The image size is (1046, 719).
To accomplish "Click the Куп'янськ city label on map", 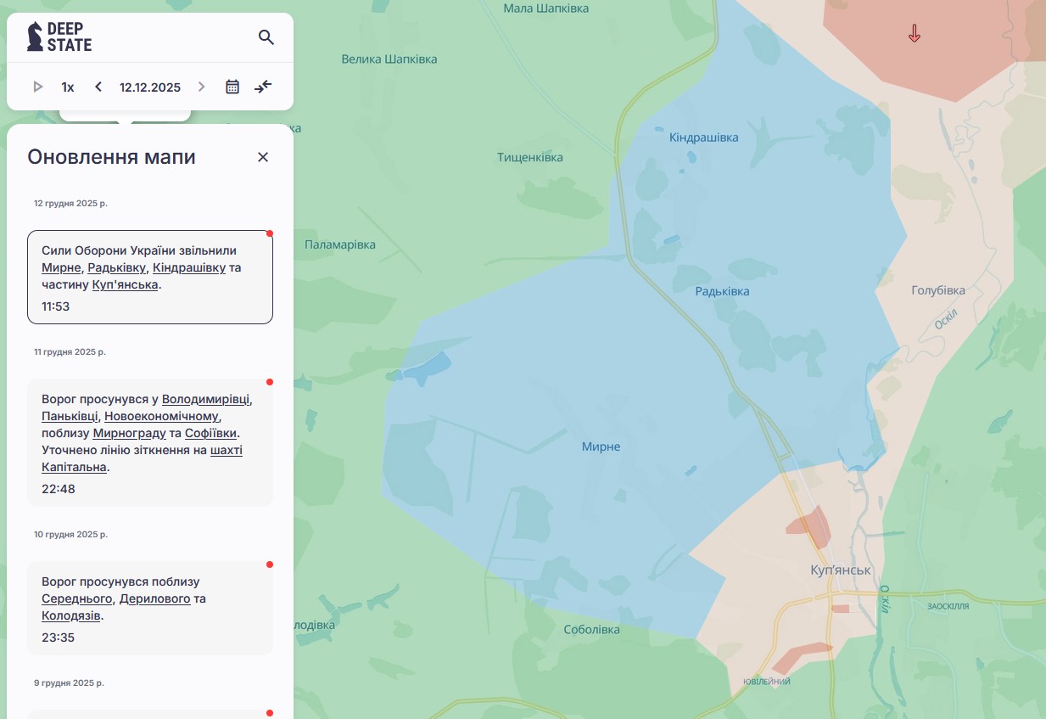I will point(841,570).
